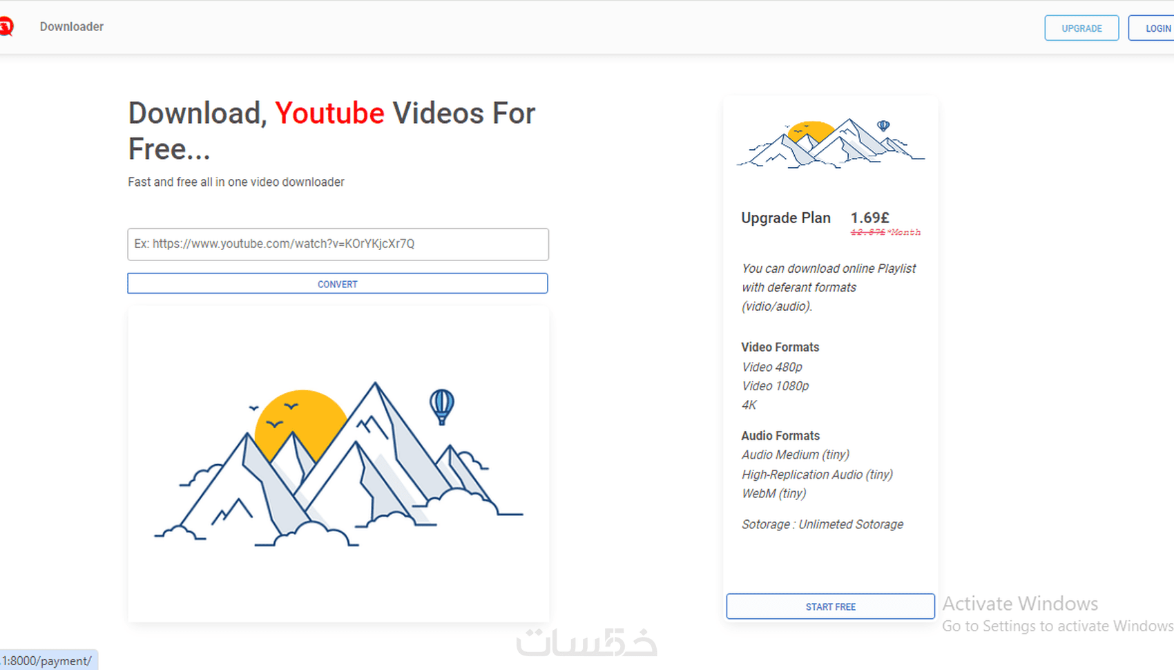Image resolution: width=1174 pixels, height=670 pixels.
Task: Click the START FREE button
Action: 830,606
